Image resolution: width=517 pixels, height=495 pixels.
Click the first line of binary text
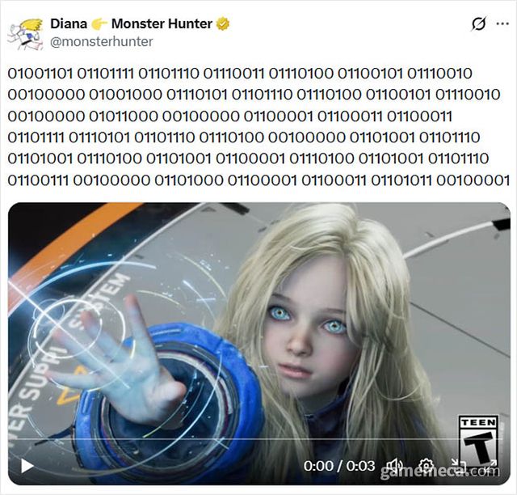click(240, 74)
